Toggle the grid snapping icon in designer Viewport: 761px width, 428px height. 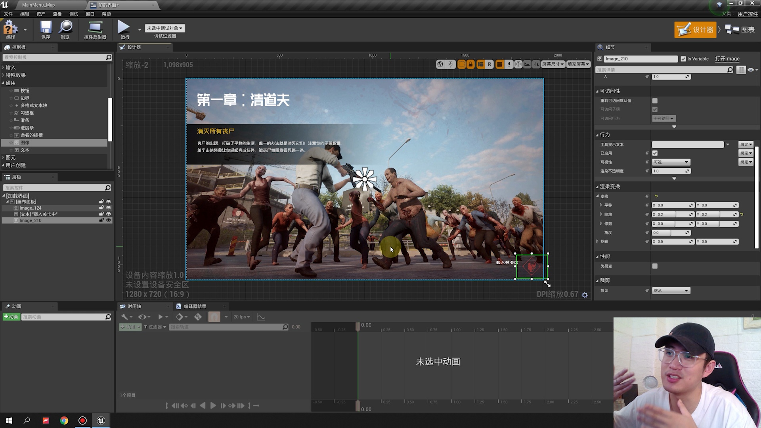(499, 64)
